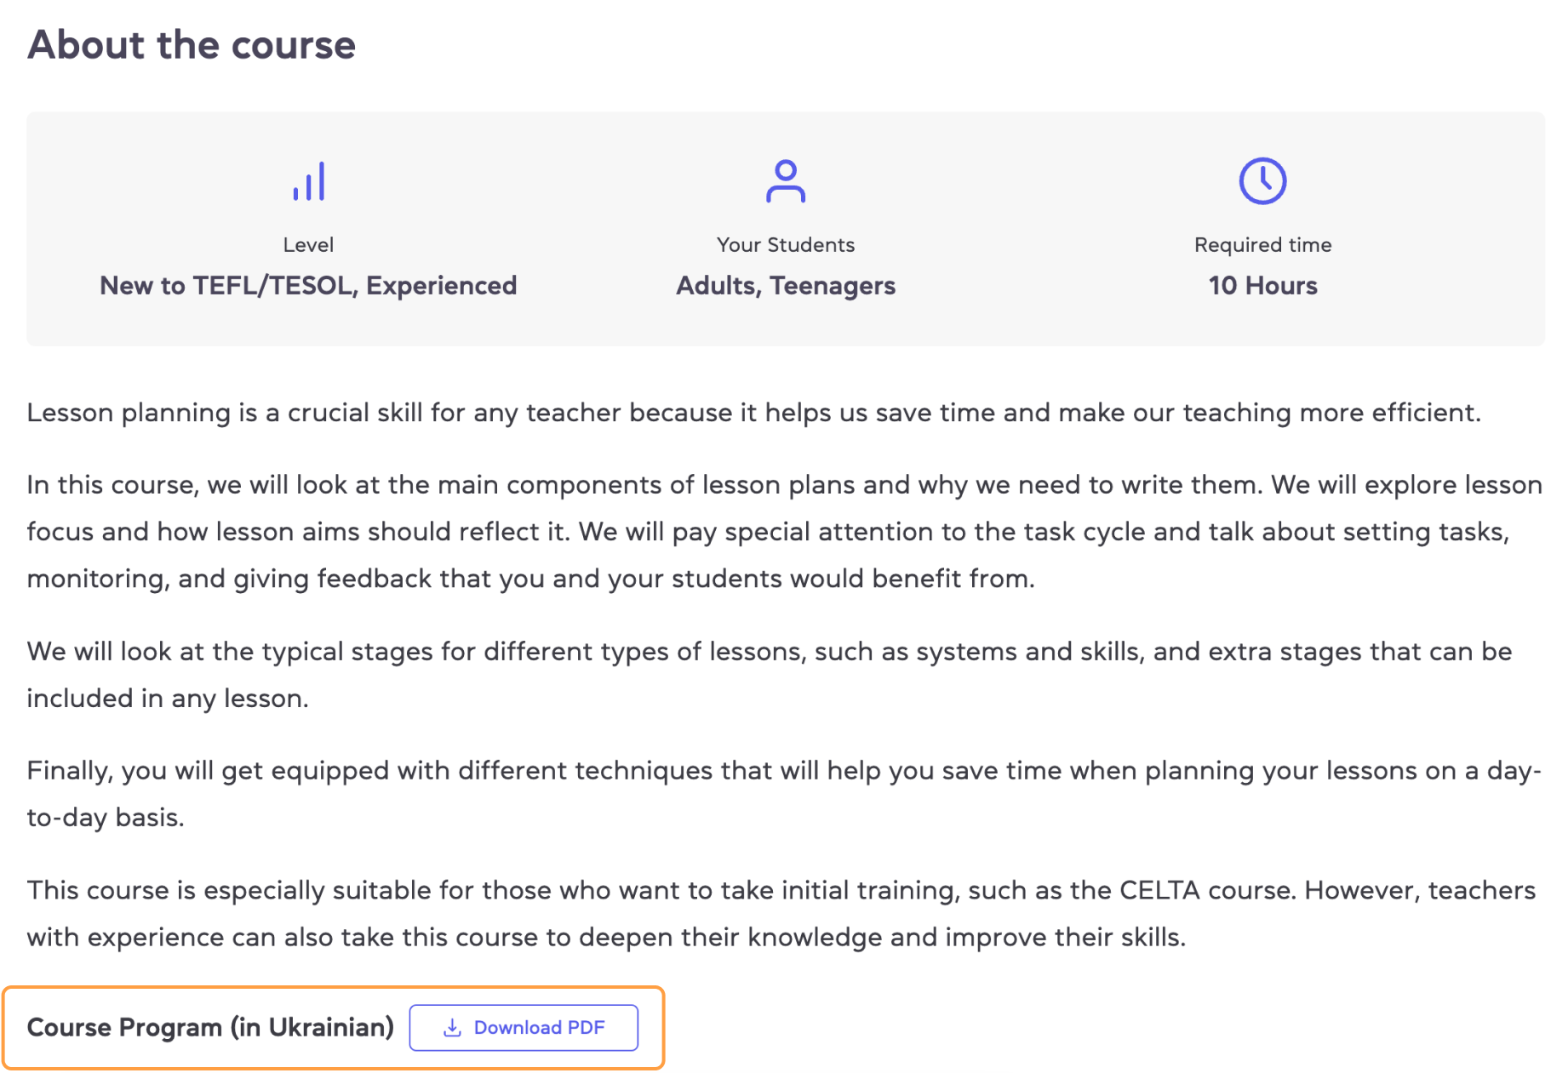Click the Level bar chart icon
Viewport: 1551px width, 1073px height.
(x=309, y=181)
